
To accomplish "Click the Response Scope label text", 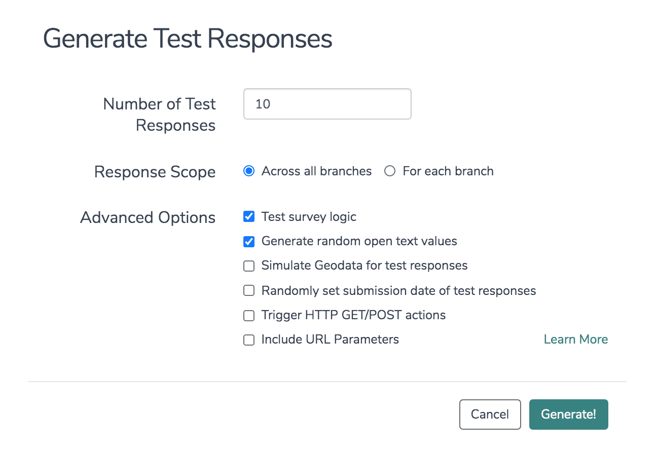I will pos(155,172).
